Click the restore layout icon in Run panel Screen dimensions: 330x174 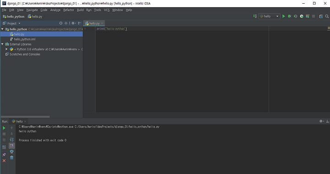tap(4, 147)
